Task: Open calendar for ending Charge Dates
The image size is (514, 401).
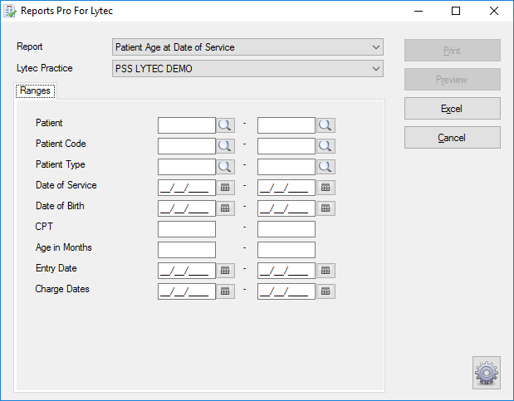Action: pos(326,291)
